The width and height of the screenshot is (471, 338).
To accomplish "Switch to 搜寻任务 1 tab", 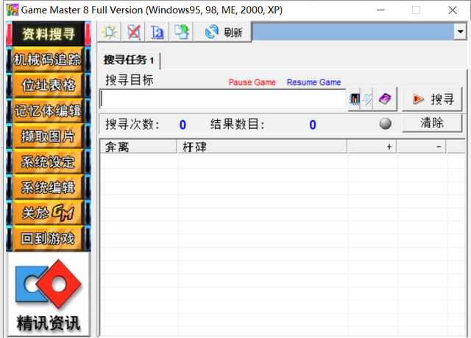I will pos(129,60).
